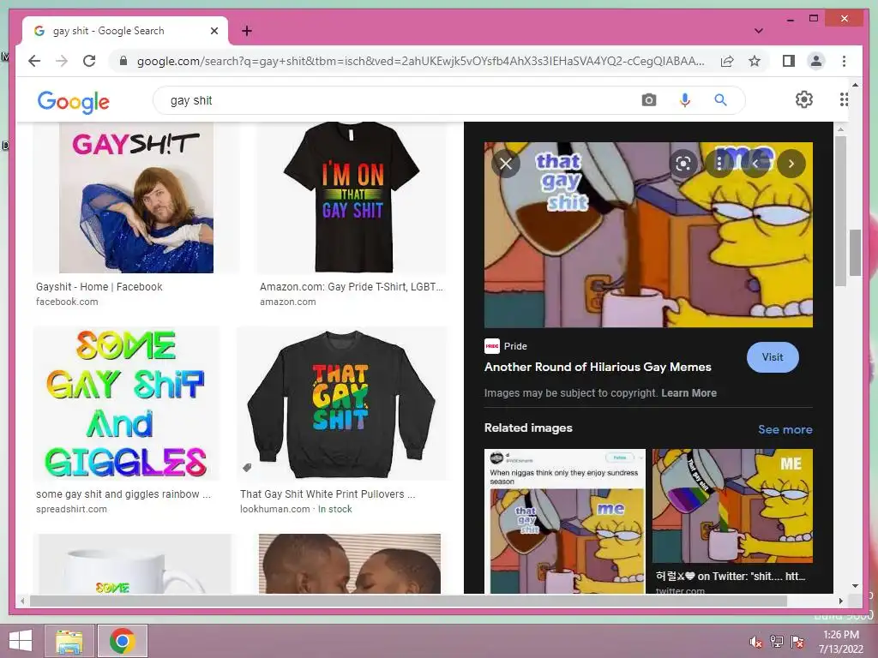Click the horizontal scrollbar thumb
The width and height of the screenshot is (878, 658).
pyautogui.click(x=408, y=601)
